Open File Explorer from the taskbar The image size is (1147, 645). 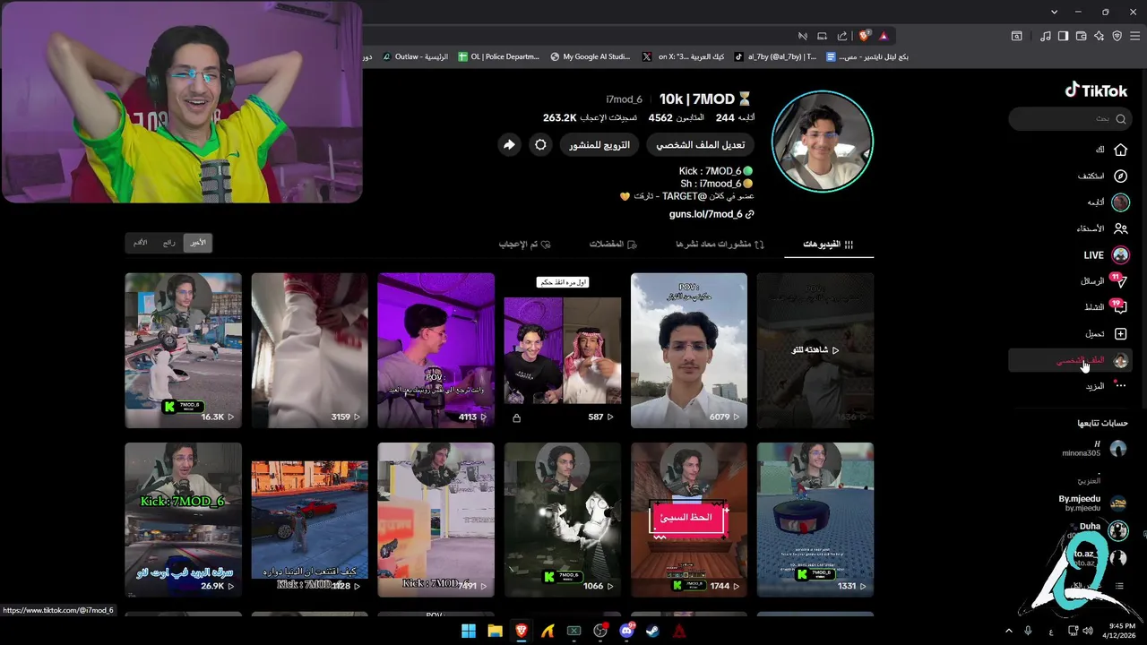[495, 631]
